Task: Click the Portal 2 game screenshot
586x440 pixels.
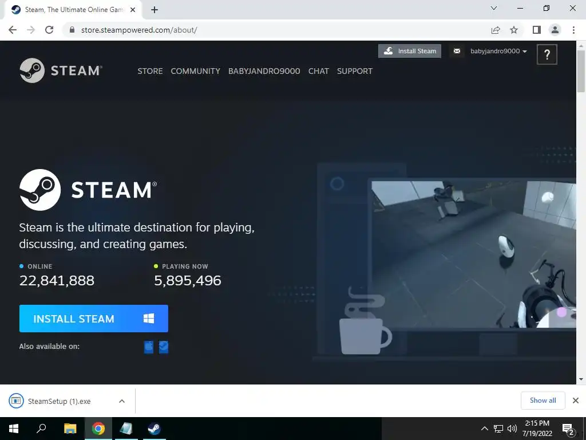Action: click(x=474, y=254)
